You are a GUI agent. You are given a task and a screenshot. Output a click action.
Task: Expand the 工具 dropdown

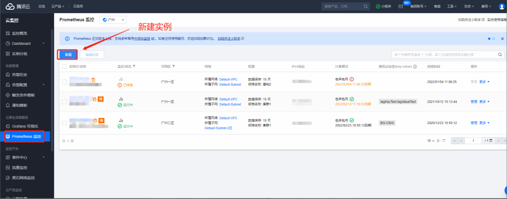pos(452,7)
